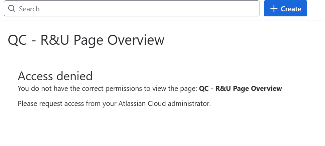Click the "Atlassian Cloud administrator" text
325x146 pixels.
click(164, 104)
